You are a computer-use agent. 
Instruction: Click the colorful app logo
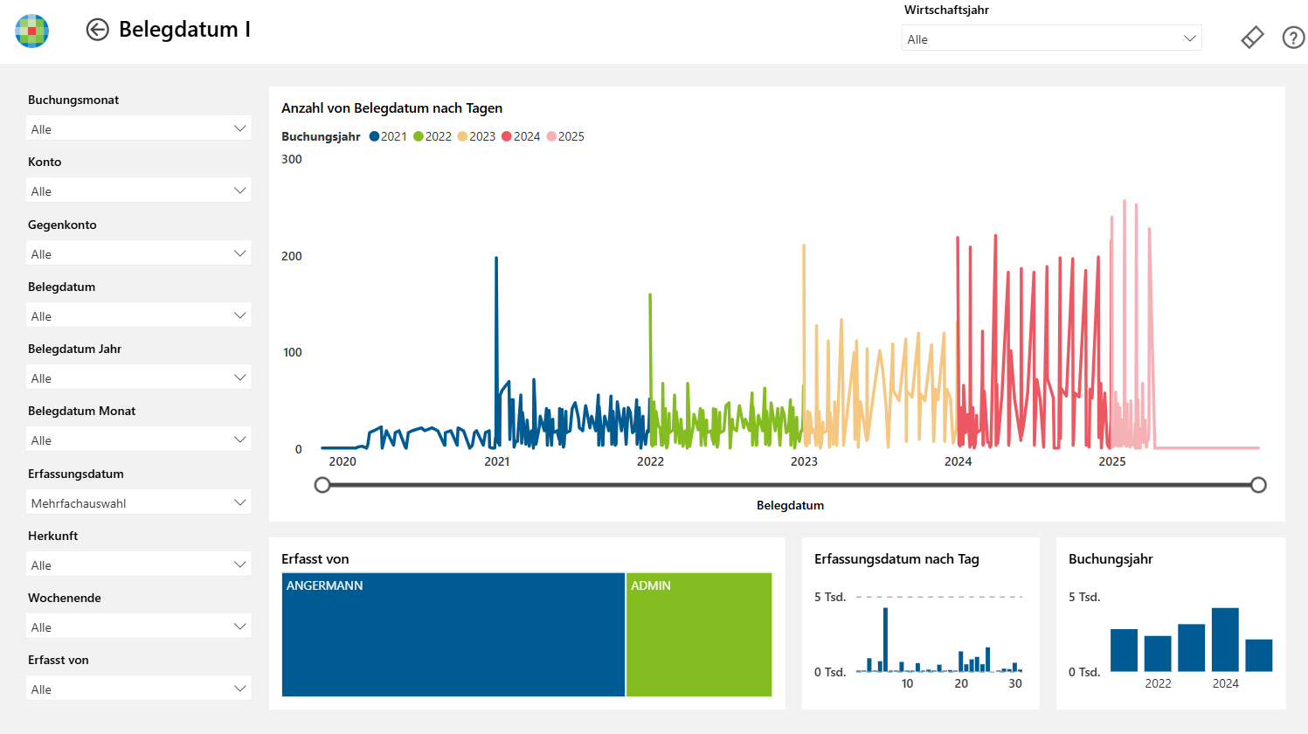click(x=32, y=31)
